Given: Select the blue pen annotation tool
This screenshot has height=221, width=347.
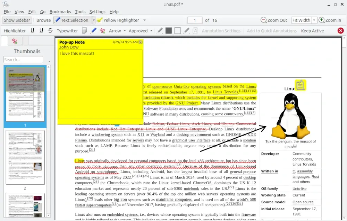Looking at the screenshot, I should (x=93, y=31).
